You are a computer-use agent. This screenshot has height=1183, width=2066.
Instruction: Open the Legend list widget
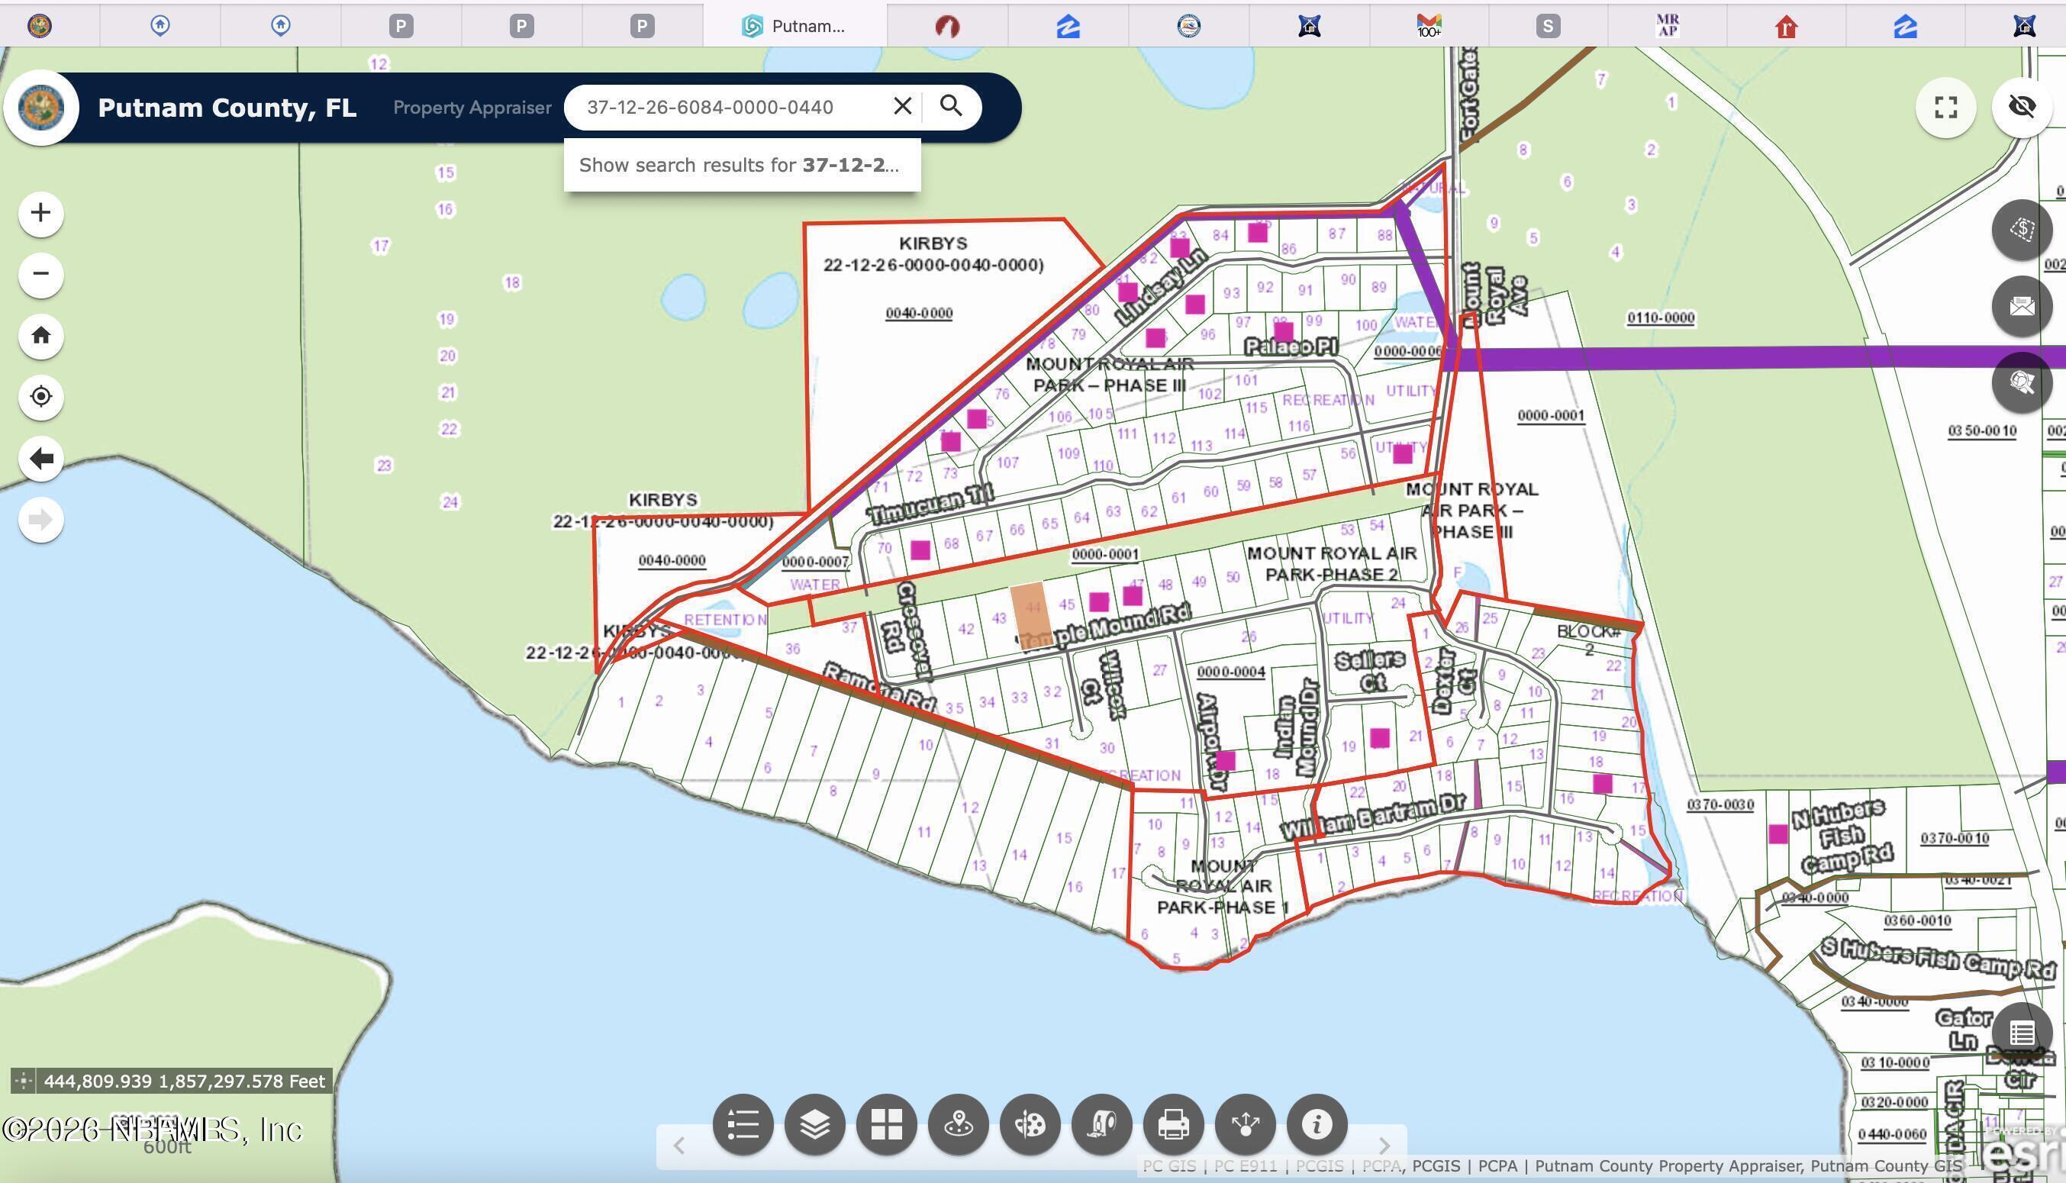pyautogui.click(x=743, y=1124)
